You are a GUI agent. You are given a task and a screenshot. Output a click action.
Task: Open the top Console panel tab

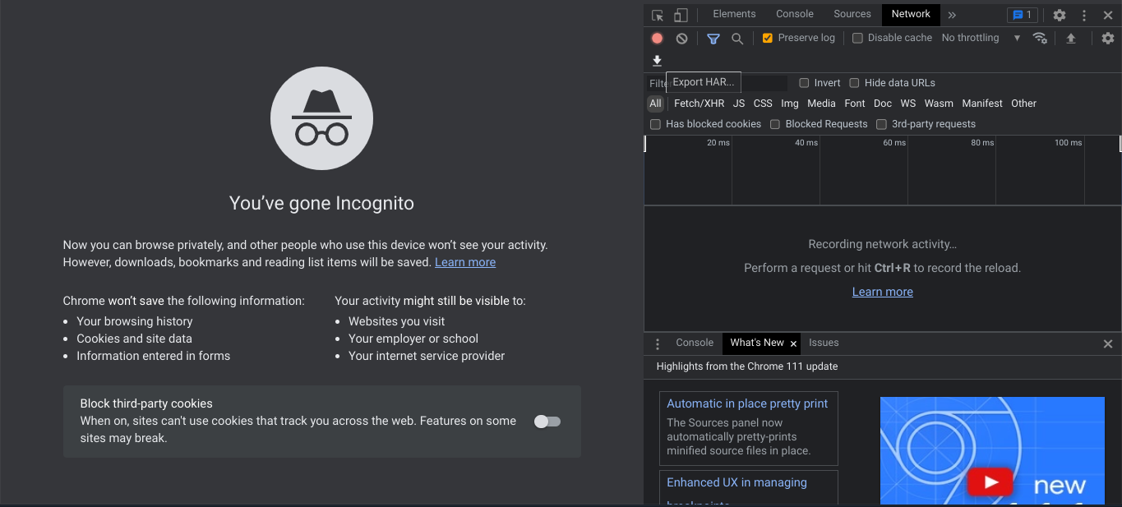click(x=795, y=14)
